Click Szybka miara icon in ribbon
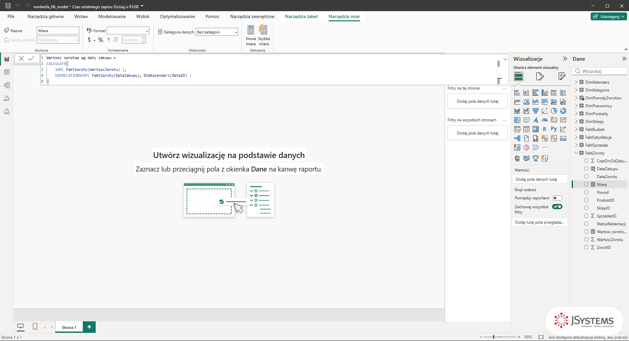 click(264, 35)
